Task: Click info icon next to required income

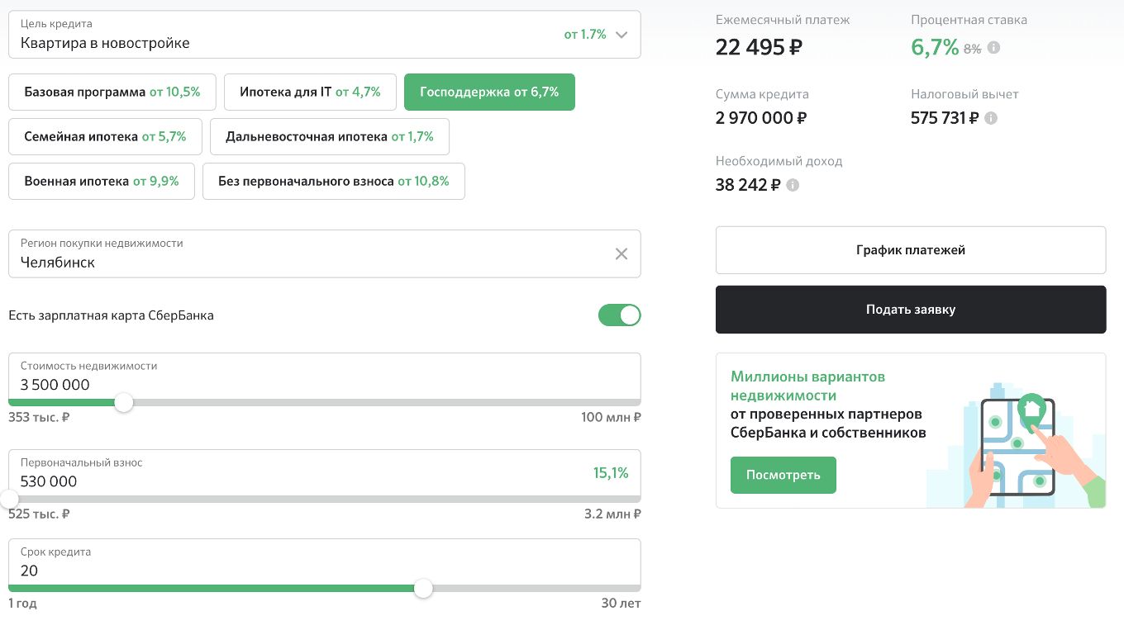Action: point(793,185)
